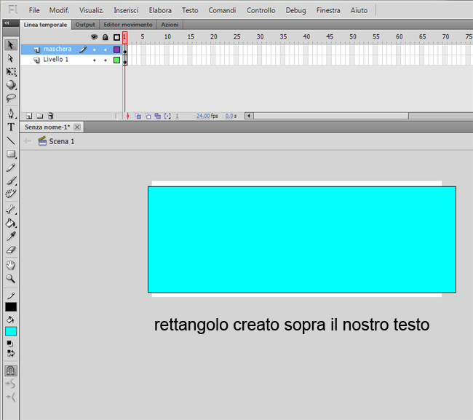The height and width of the screenshot is (420, 473).
Task: Toggle edit multiple frames button
Action: 158,116
